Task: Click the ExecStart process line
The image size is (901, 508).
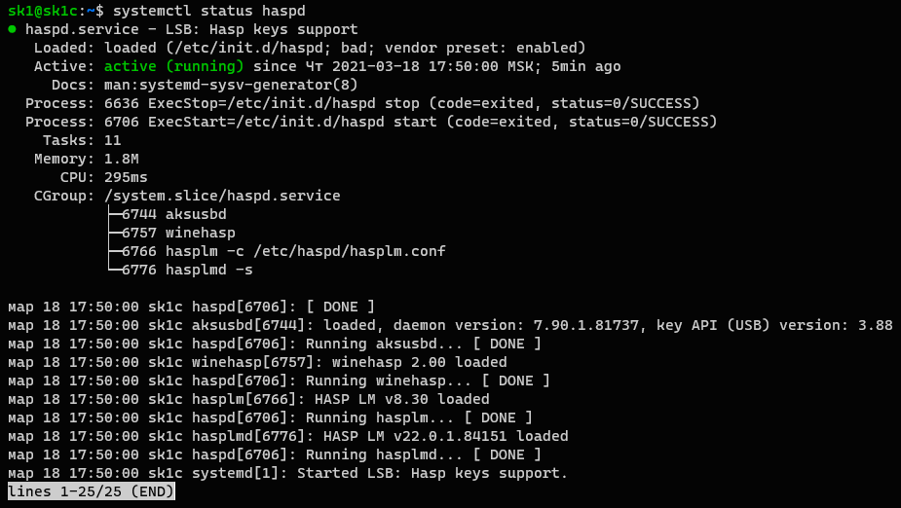Action: coord(371,122)
